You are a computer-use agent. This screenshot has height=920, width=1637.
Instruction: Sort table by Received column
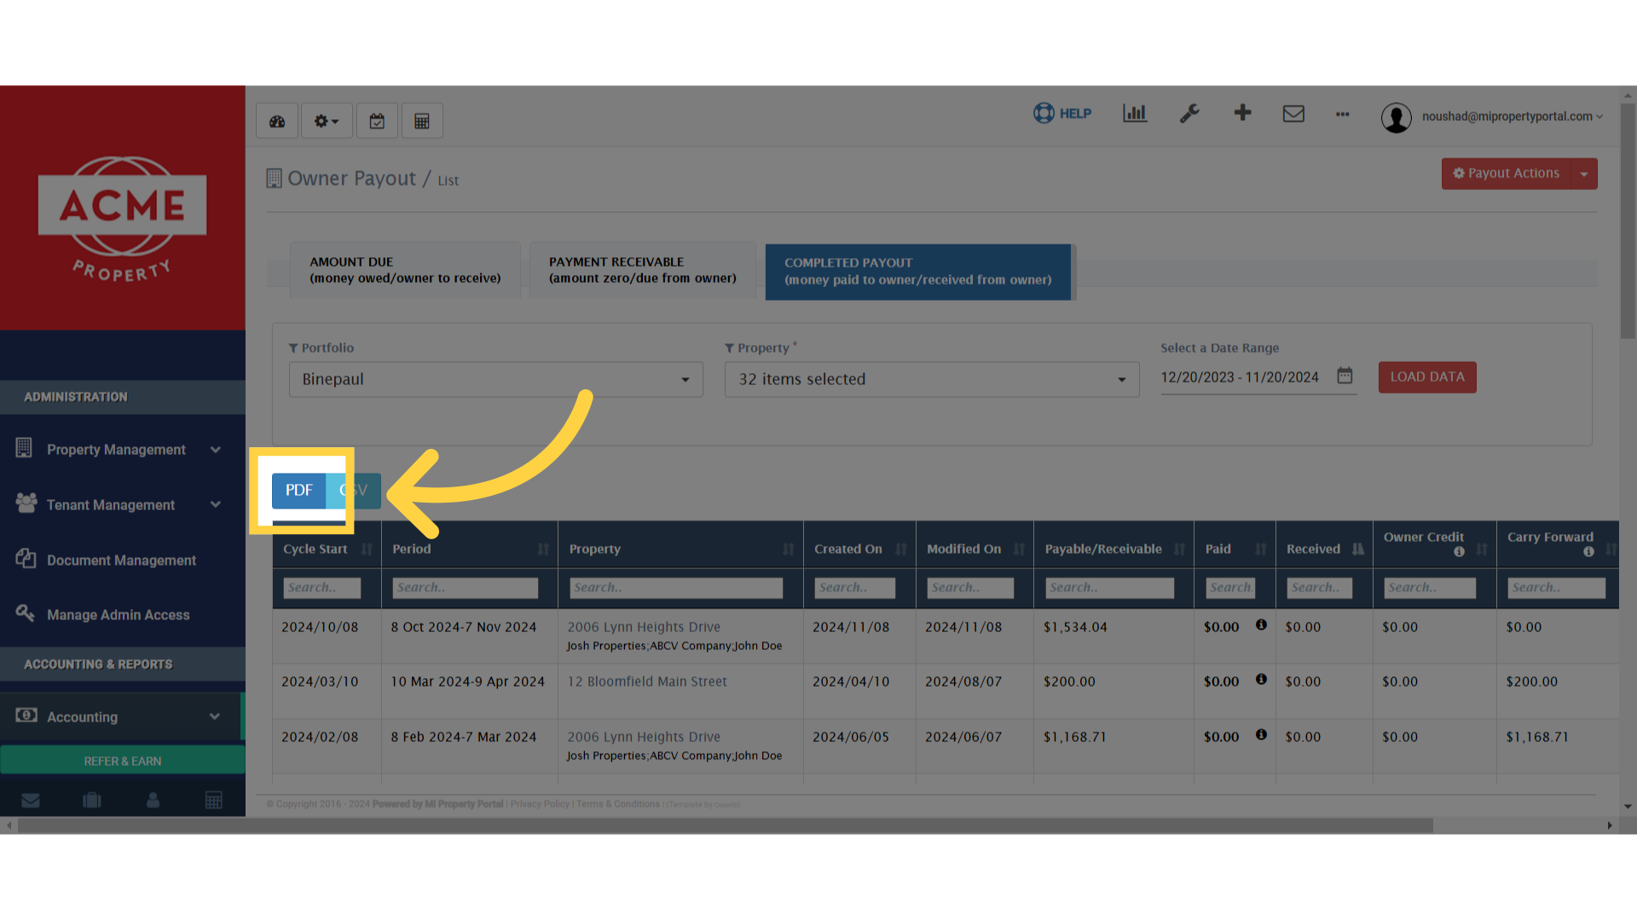tap(1324, 549)
